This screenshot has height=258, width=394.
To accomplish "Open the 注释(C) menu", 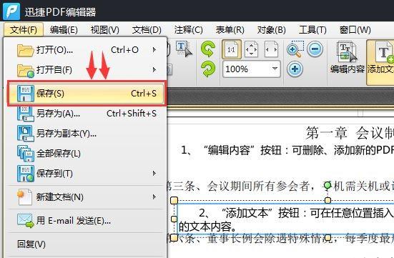I will 189,30.
